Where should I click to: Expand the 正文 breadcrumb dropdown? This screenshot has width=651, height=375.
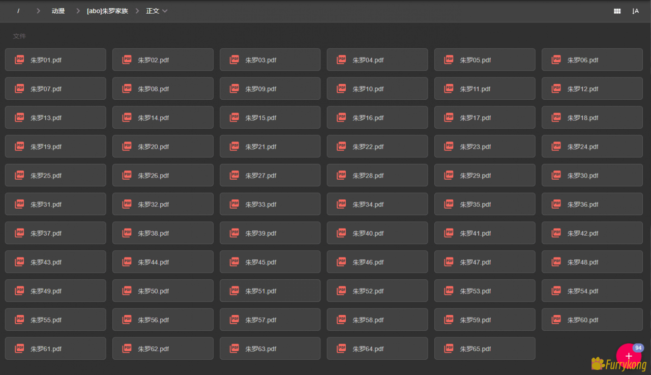(x=164, y=11)
